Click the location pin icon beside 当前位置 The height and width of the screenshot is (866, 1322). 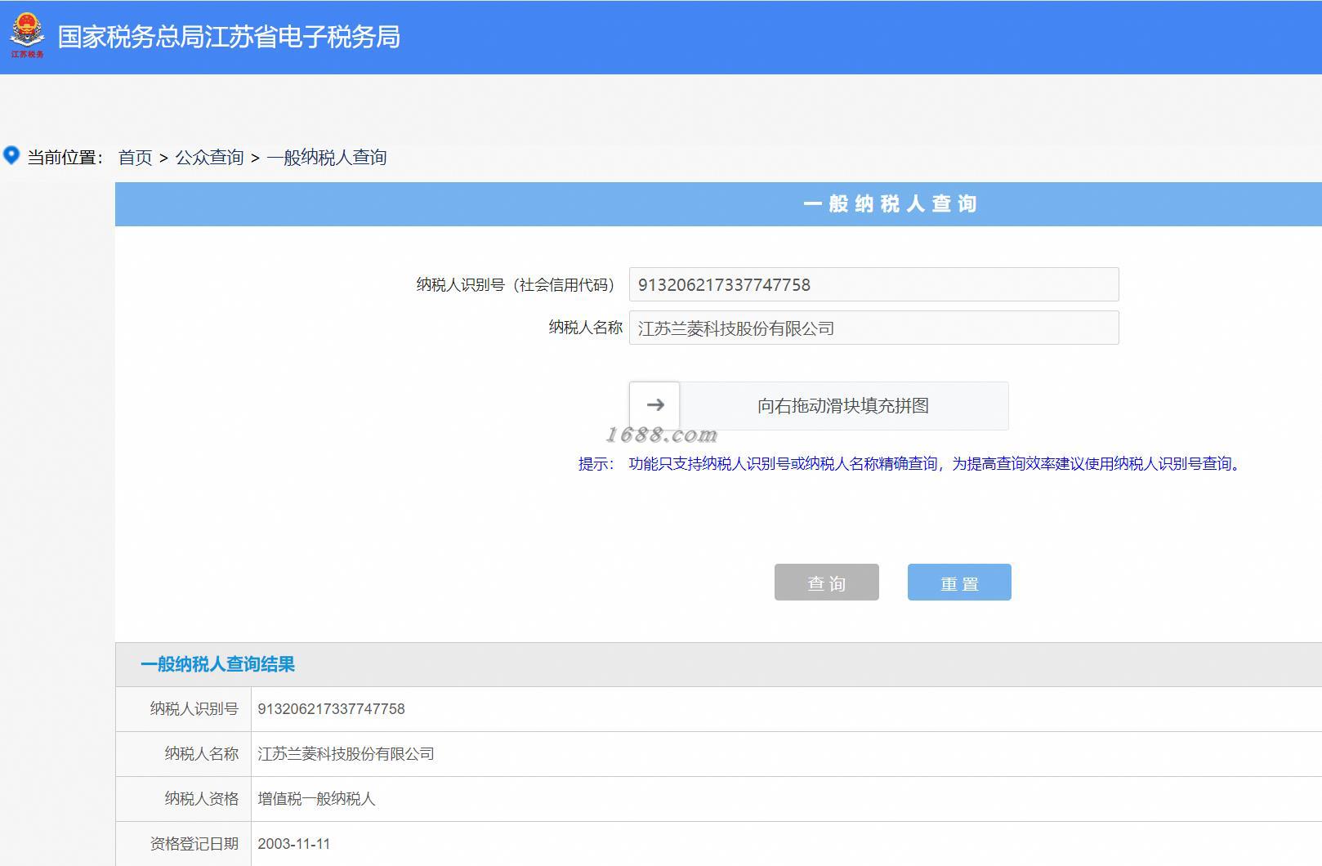click(x=11, y=155)
